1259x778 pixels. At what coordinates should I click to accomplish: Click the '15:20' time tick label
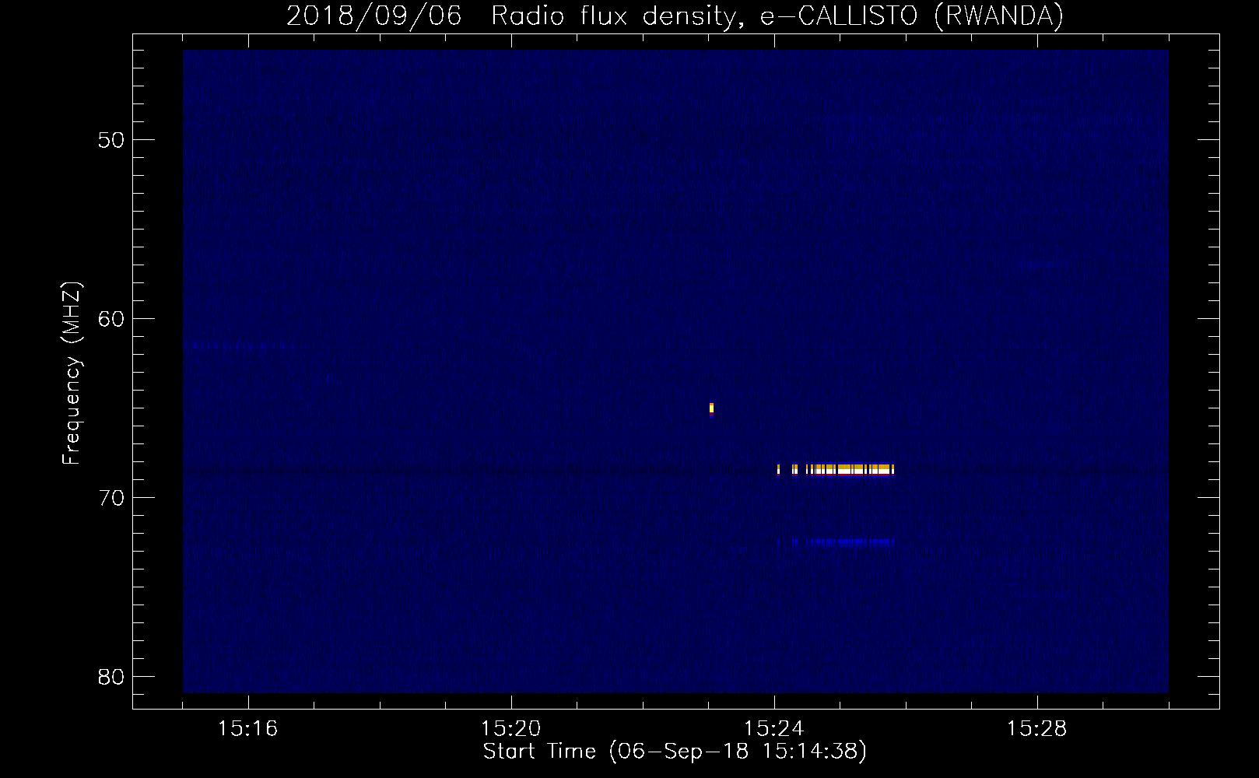click(510, 729)
